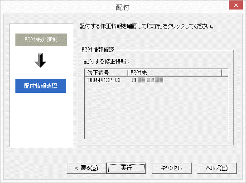The width and height of the screenshot is (246, 183).
Task: Select the 配付情報確認 step
Action: click(x=41, y=86)
